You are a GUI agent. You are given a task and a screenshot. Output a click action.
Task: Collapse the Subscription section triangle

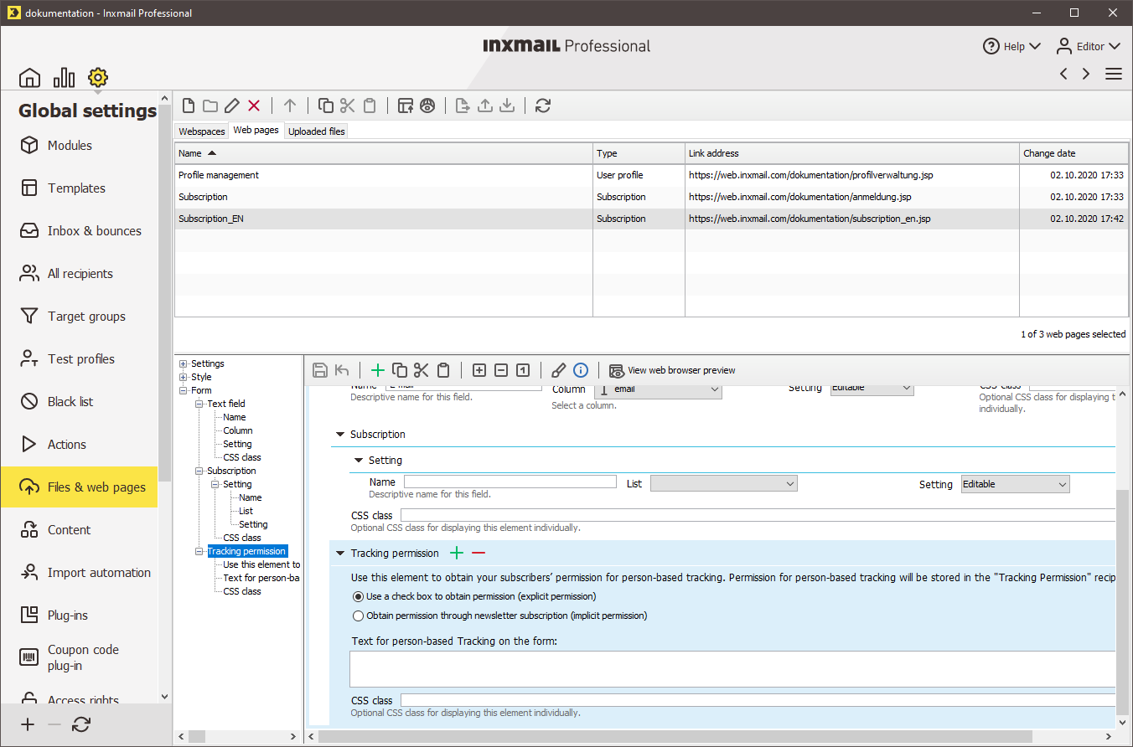340,435
